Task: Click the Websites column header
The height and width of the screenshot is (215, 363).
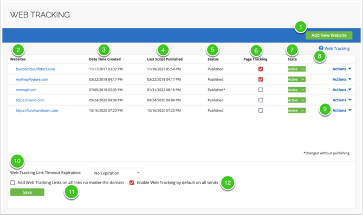Action: [x=18, y=59]
